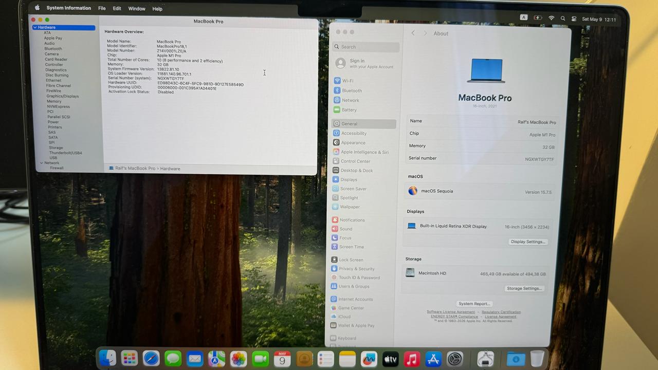658x370 pixels.
Task: Open Trash in the Dock
Action: pyautogui.click(x=537, y=359)
